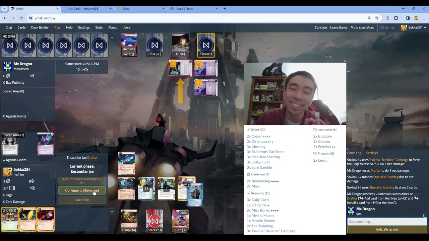
Task: Click the corp clicks icon showing 0
Action: (8, 76)
